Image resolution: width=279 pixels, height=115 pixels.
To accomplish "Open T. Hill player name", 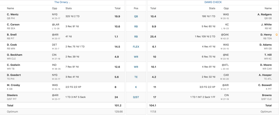I will (x=268, y=55).
